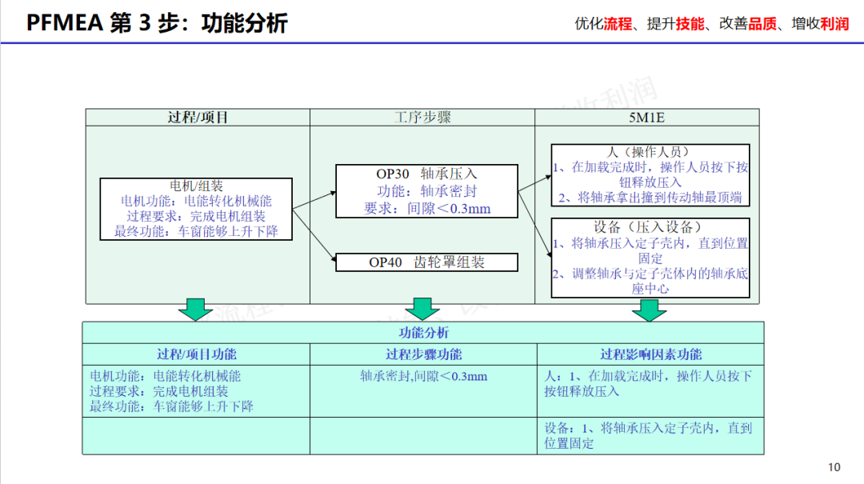864x484 pixels.
Task: Click the slide title PFMEA 第 3 步
Action: pyautogui.click(x=157, y=22)
